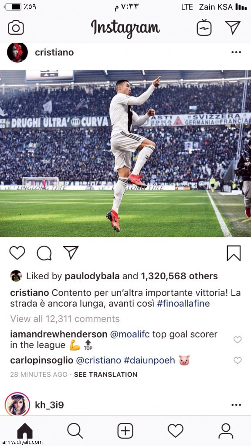Open the IGTV icon in header

click(x=204, y=27)
